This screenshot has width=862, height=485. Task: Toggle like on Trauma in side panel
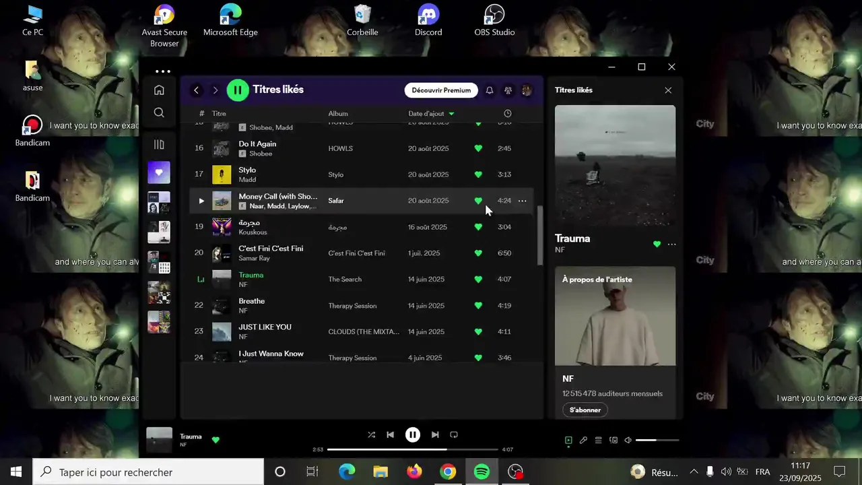pos(657,245)
